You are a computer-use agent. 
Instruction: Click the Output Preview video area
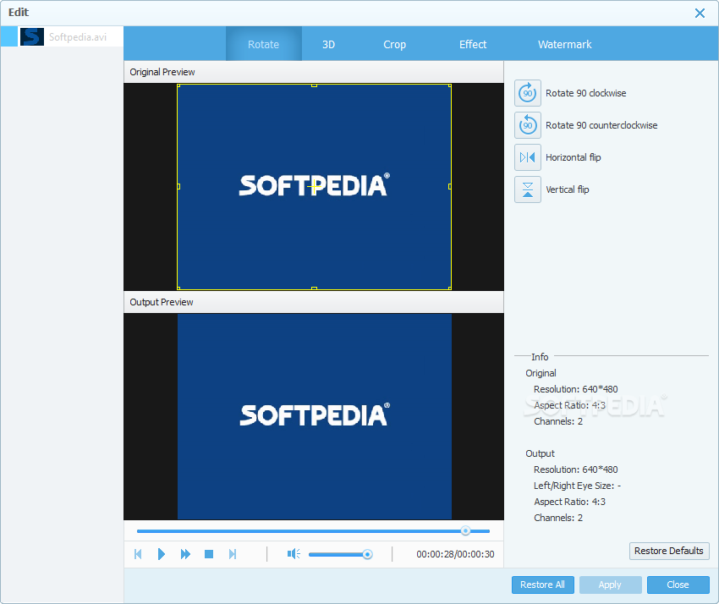pyautogui.click(x=314, y=416)
